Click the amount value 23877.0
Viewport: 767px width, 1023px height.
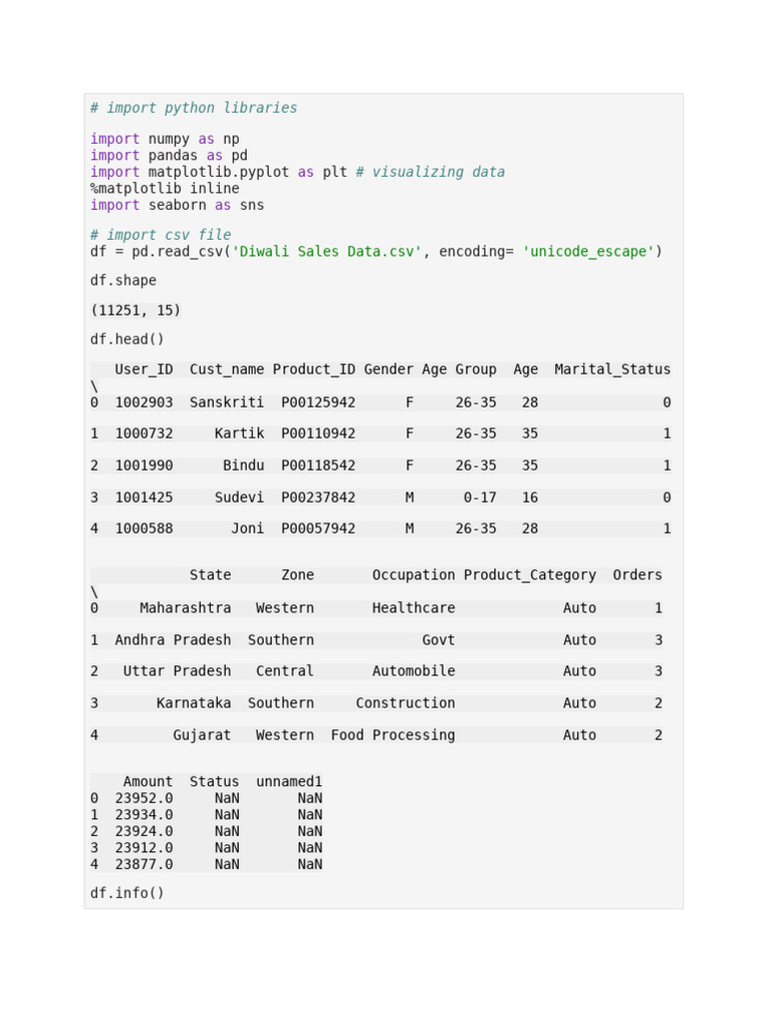(144, 864)
